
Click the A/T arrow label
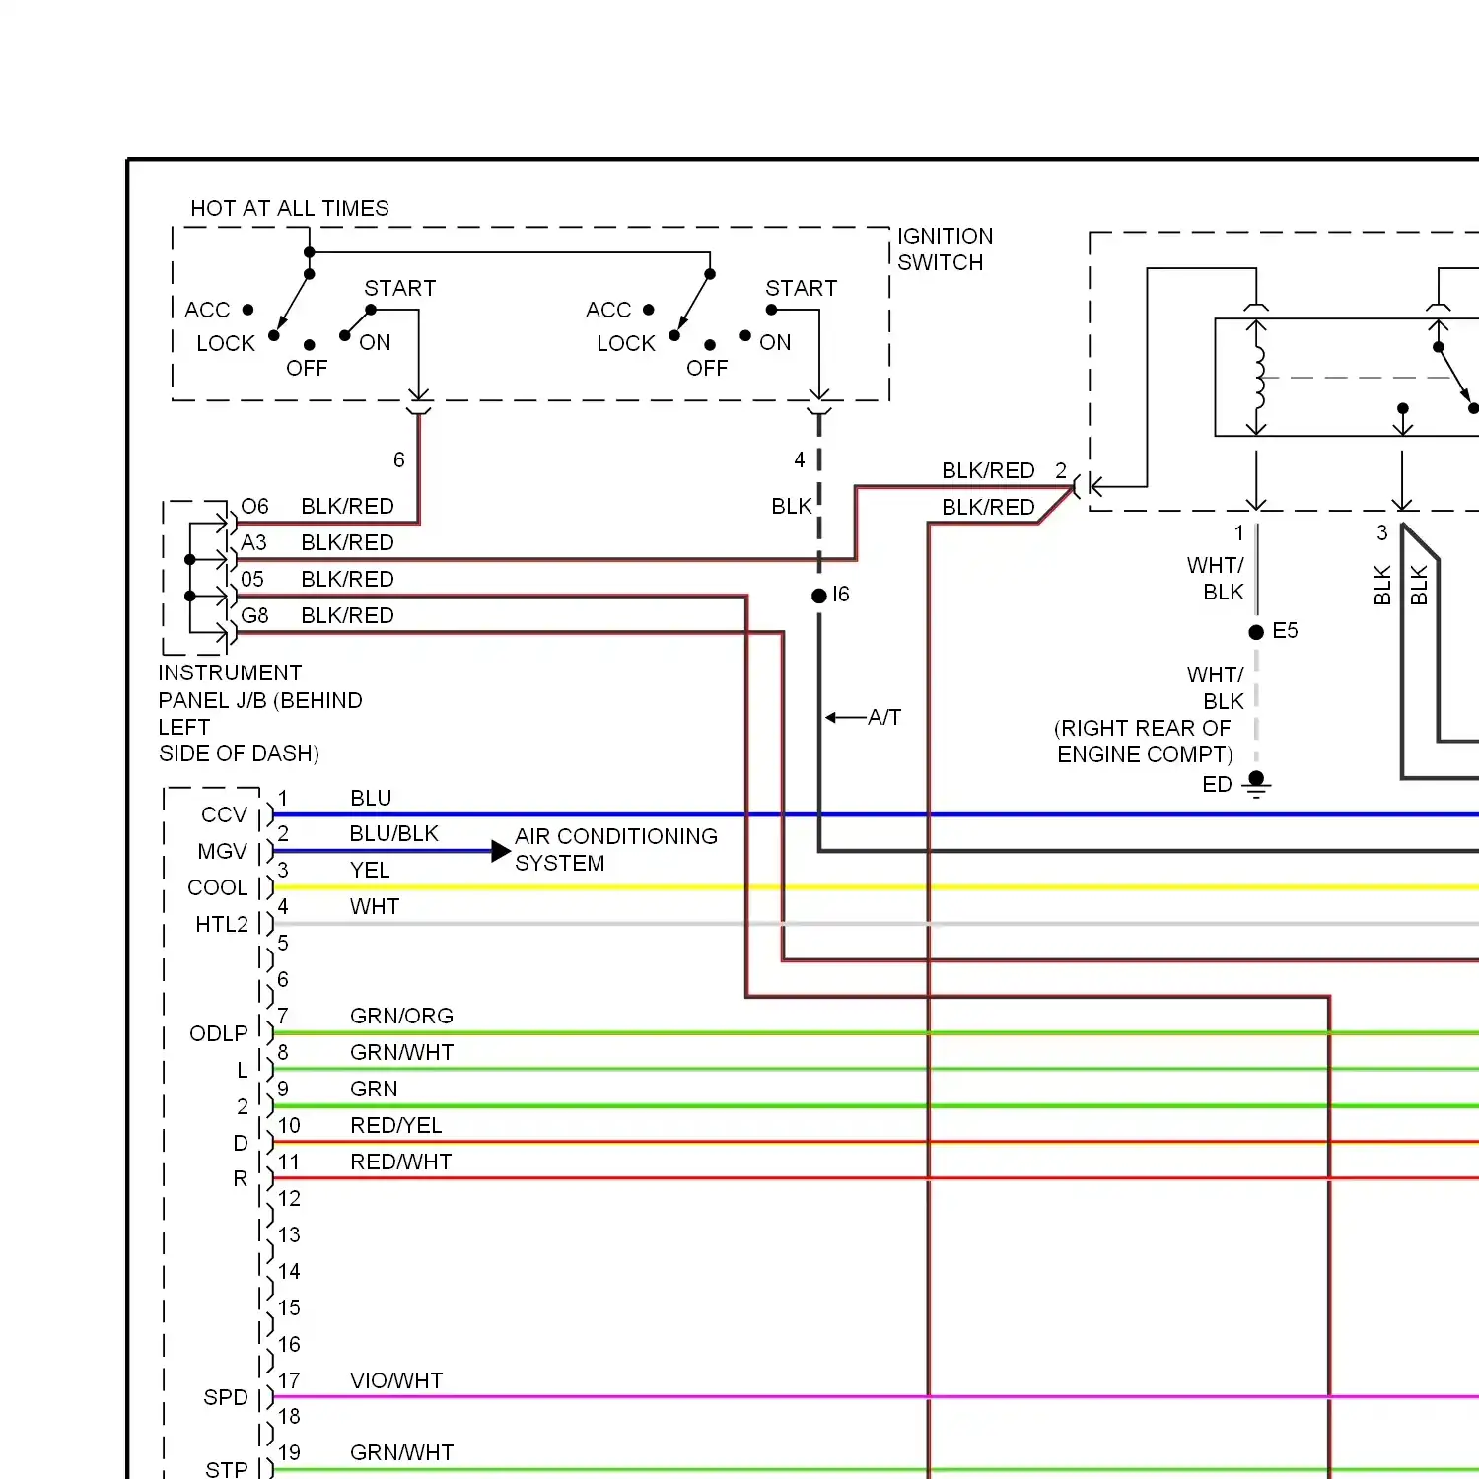883,717
